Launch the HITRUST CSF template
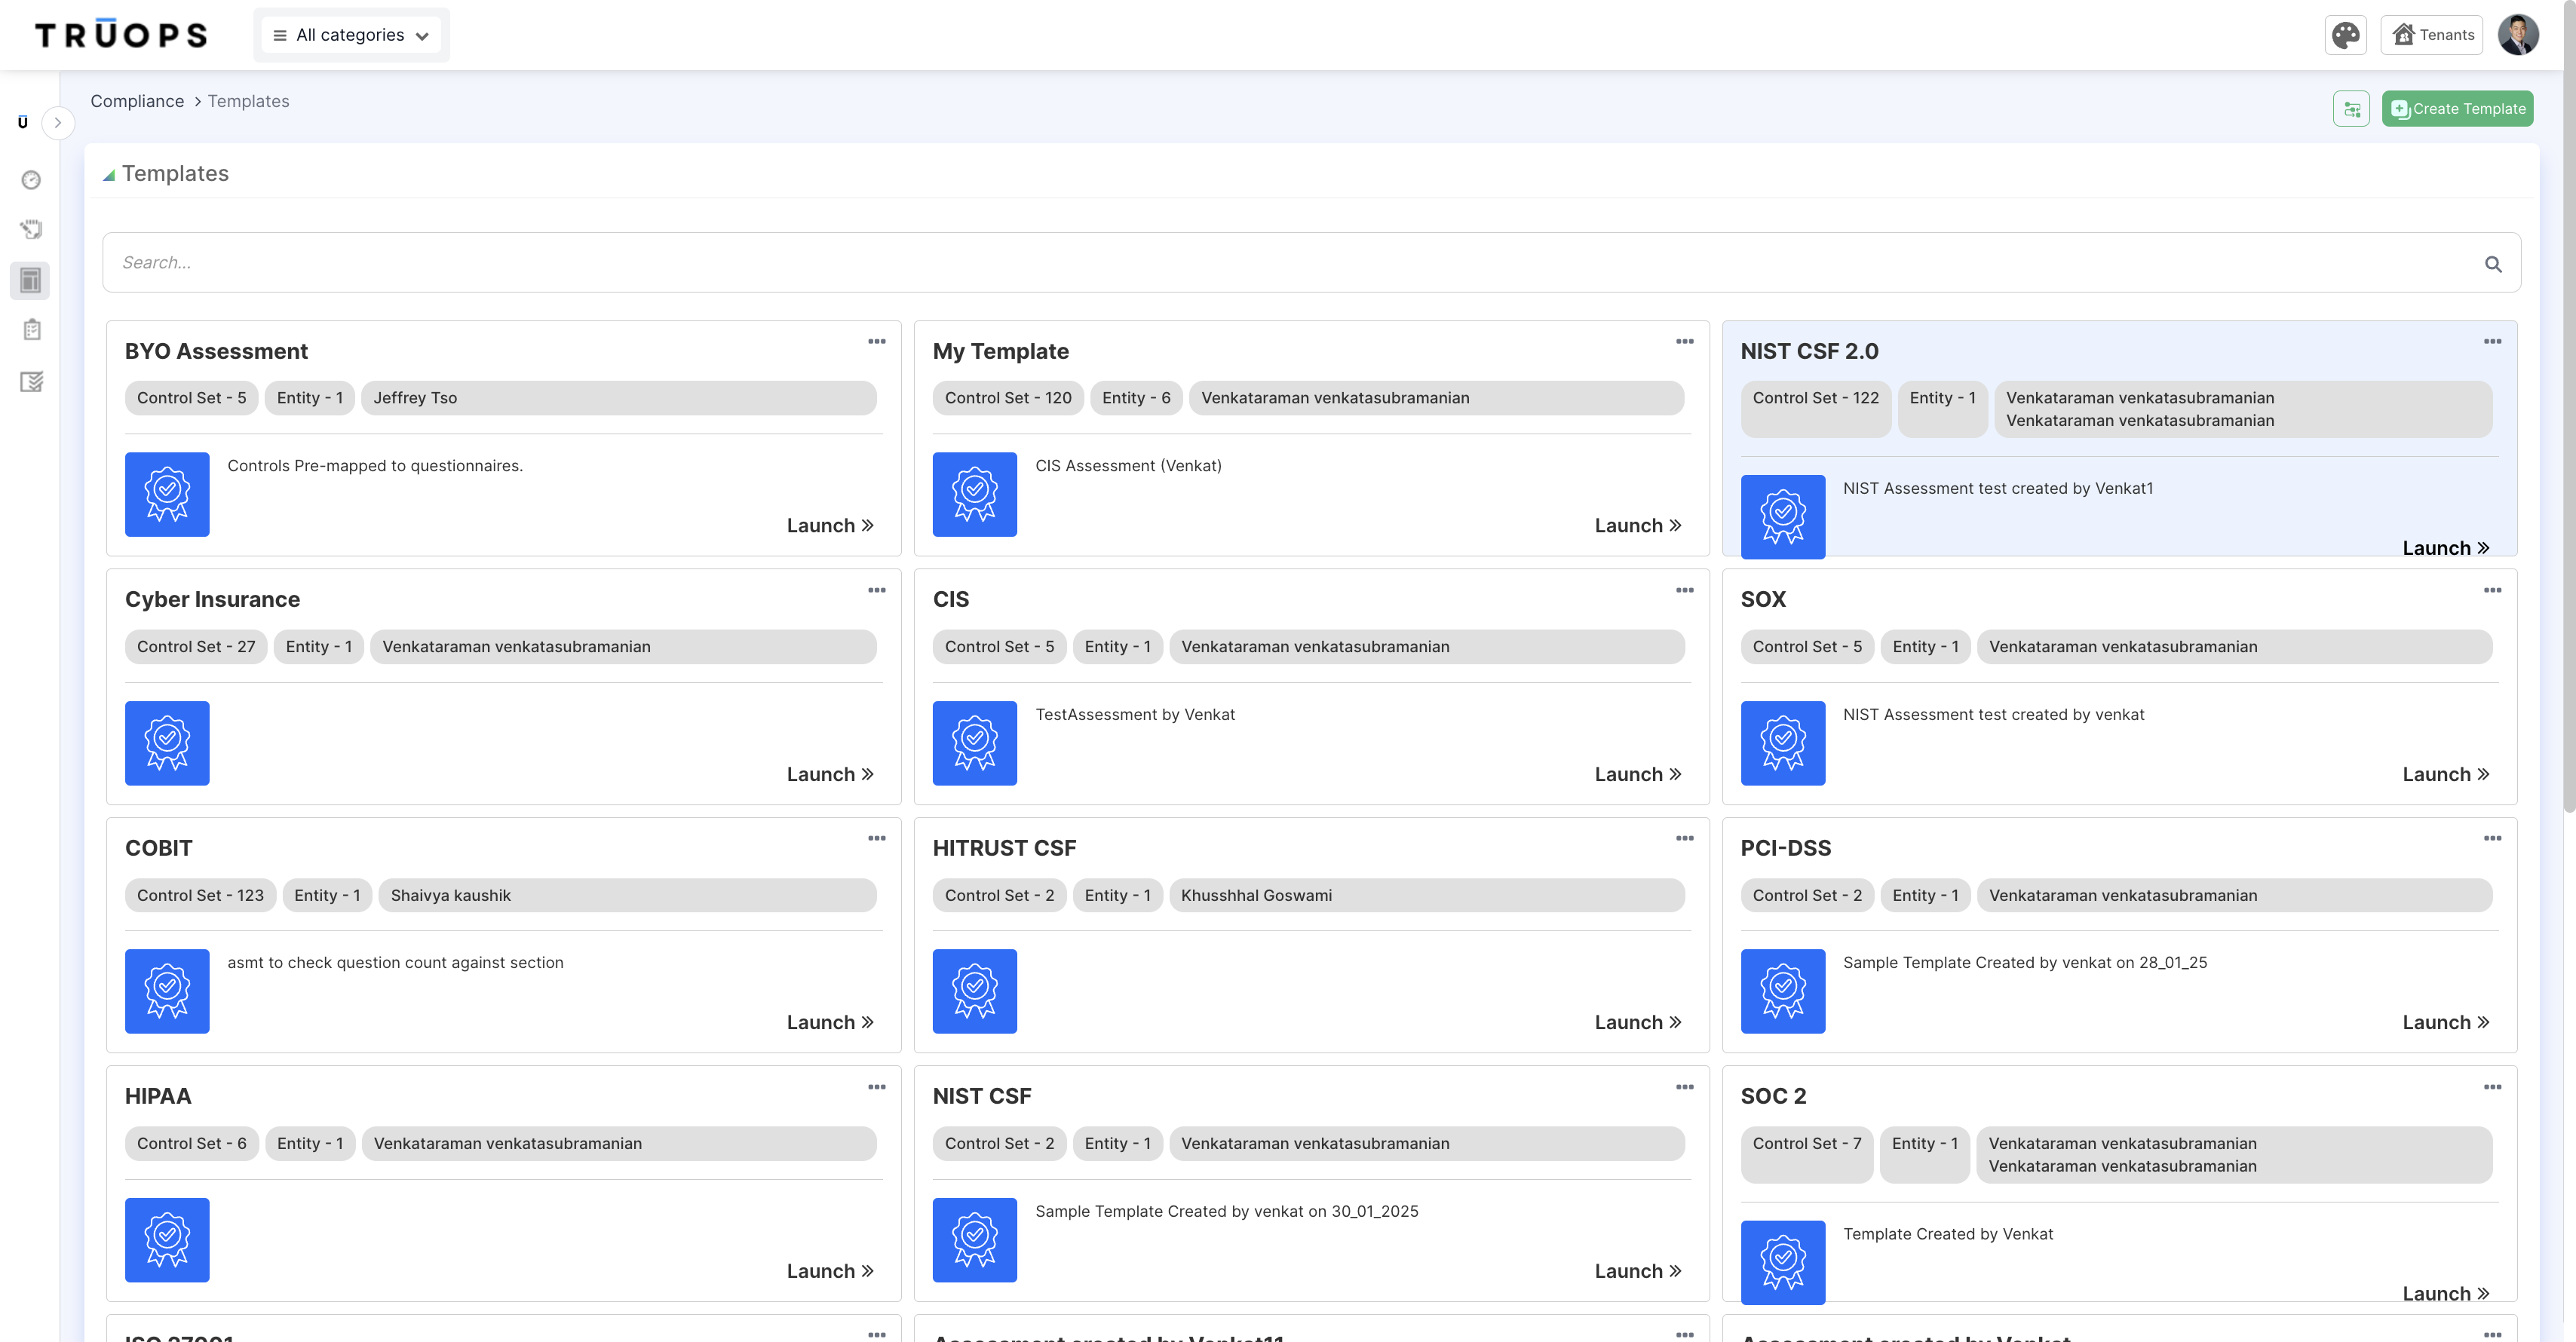 pyautogui.click(x=1638, y=1022)
